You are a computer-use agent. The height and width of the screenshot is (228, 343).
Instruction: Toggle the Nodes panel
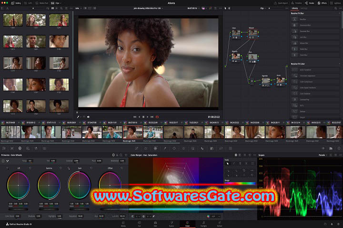pyautogui.click(x=310, y=3)
